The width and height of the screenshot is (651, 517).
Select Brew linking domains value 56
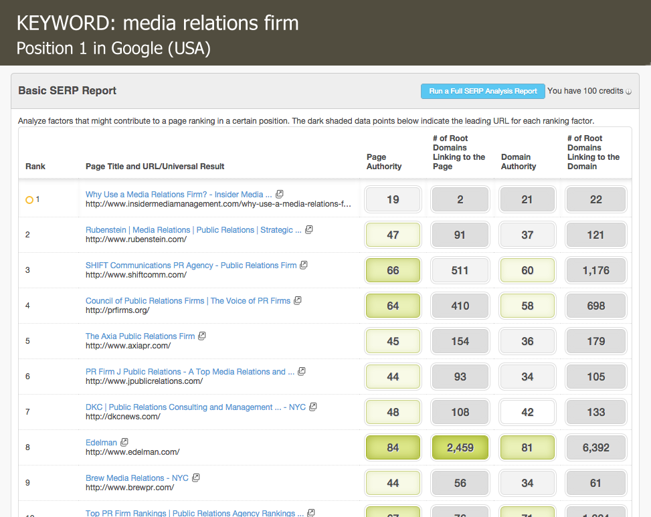point(460,484)
